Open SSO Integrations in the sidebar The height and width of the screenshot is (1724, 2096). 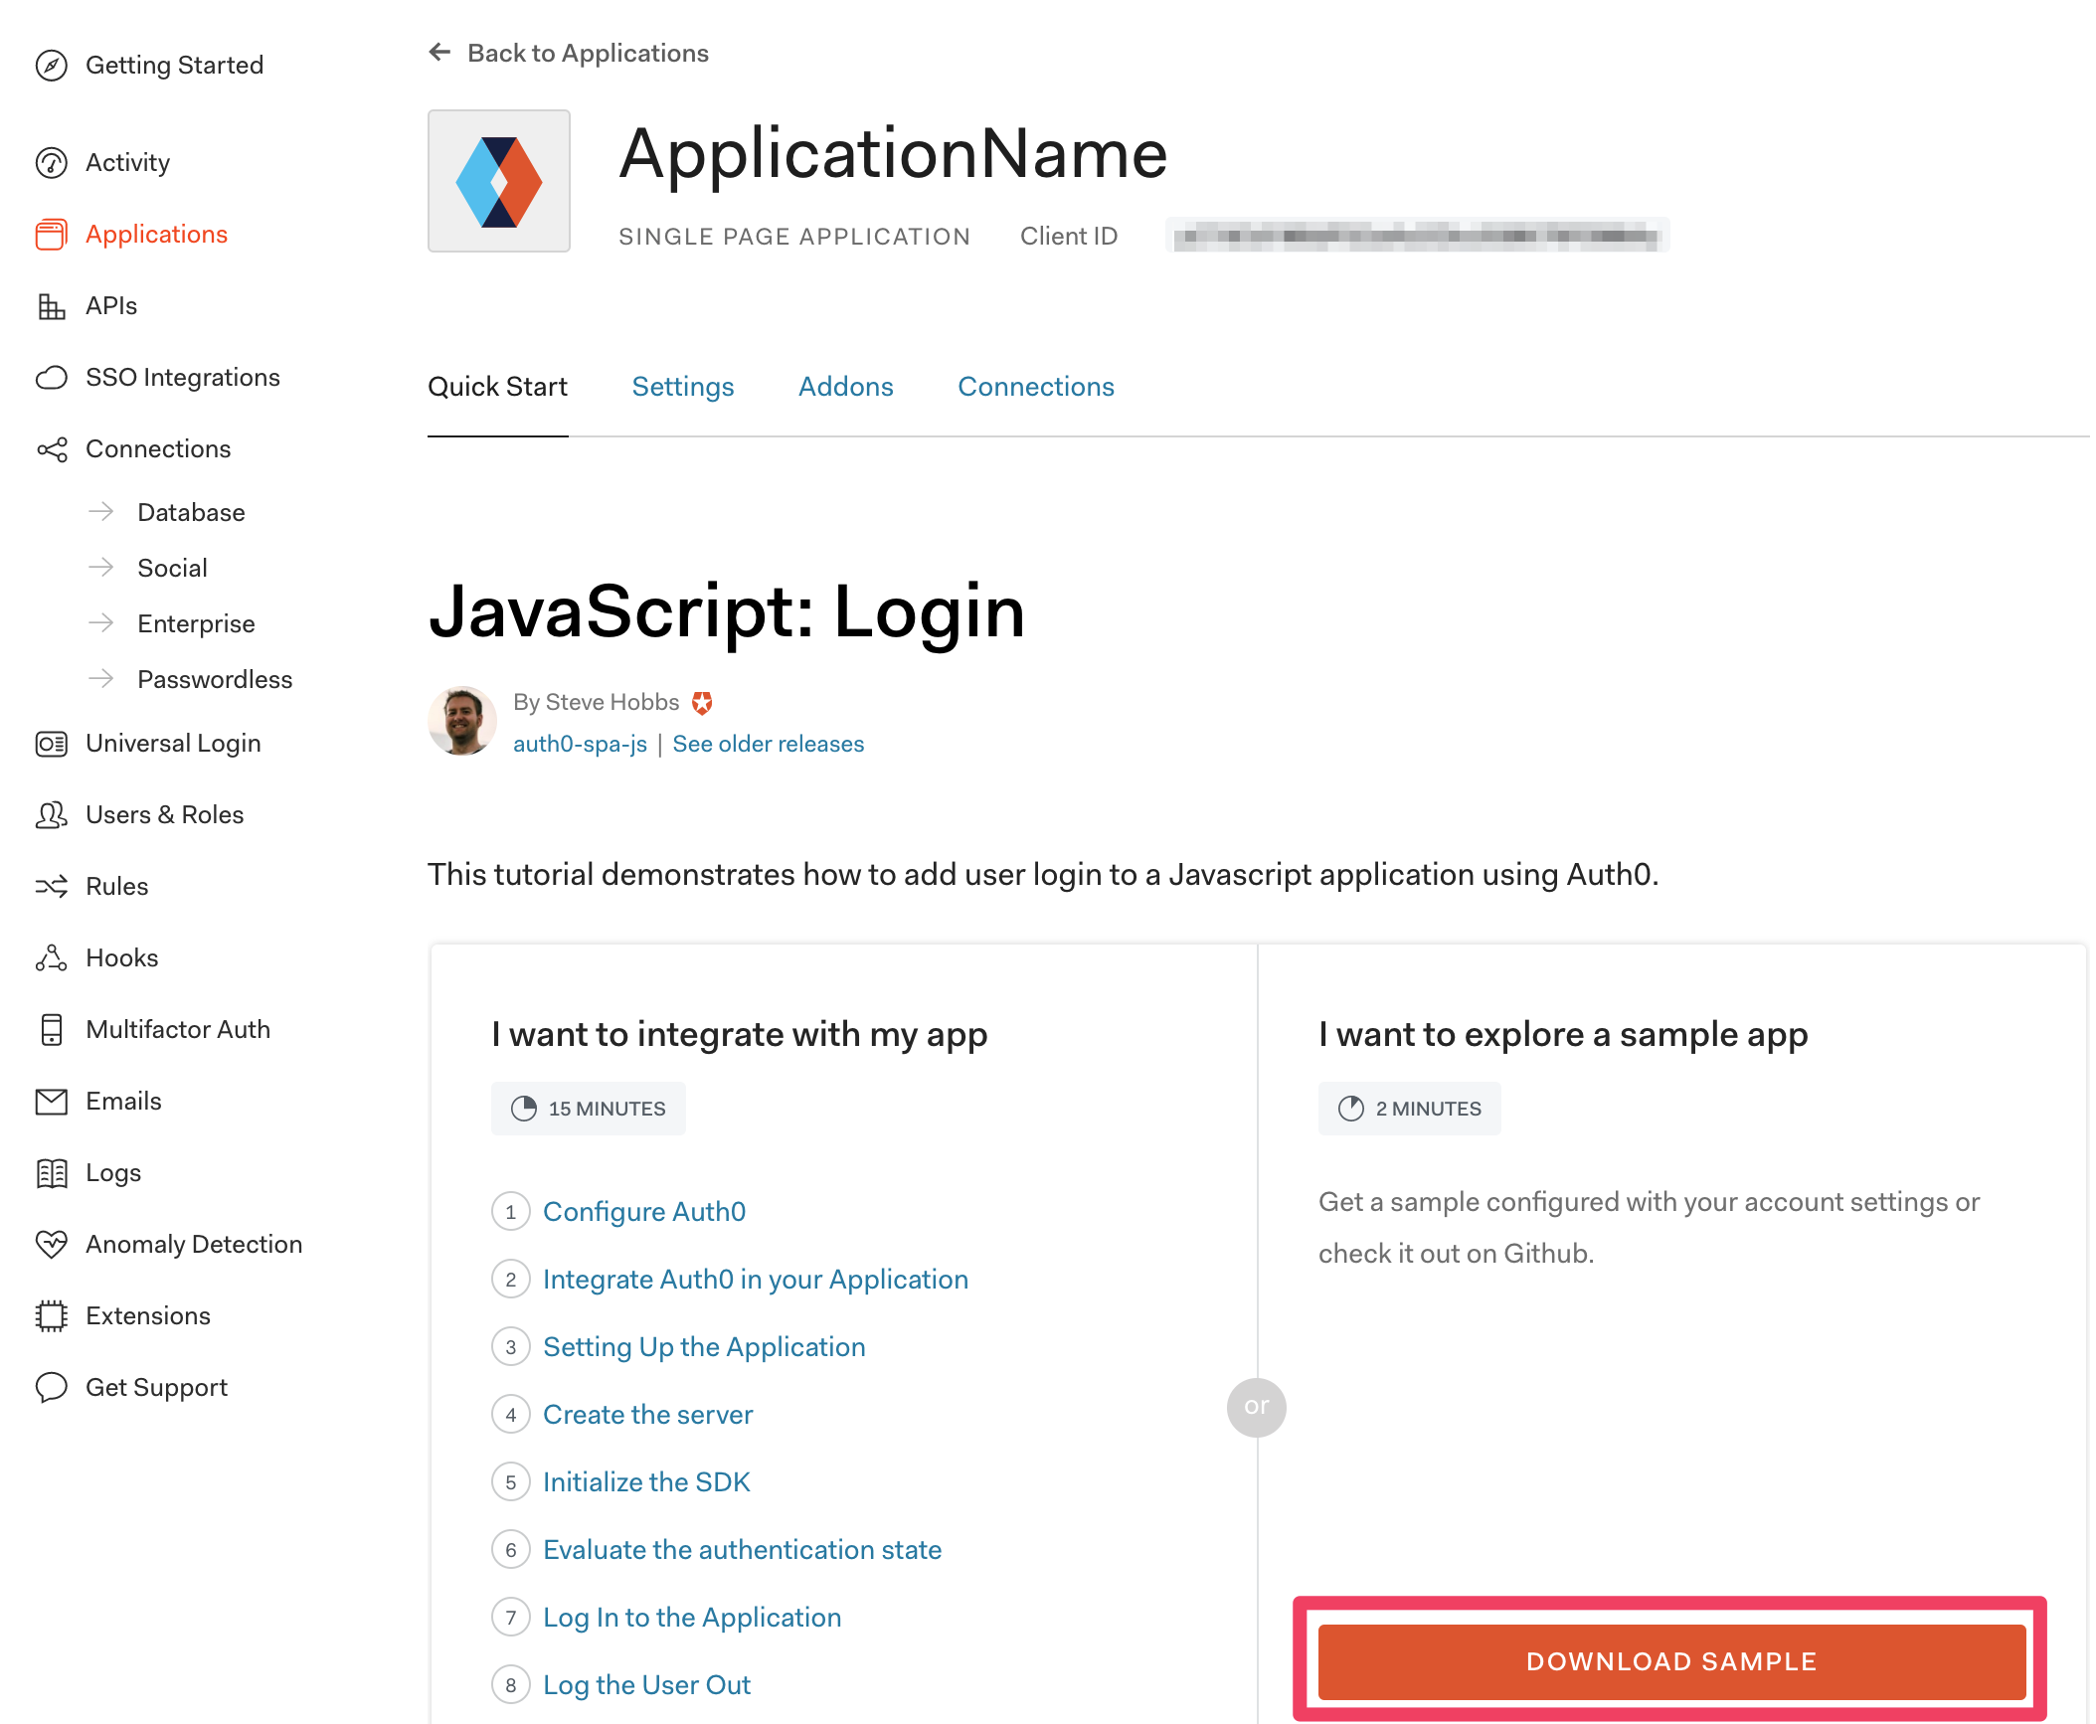pyautogui.click(x=183, y=378)
